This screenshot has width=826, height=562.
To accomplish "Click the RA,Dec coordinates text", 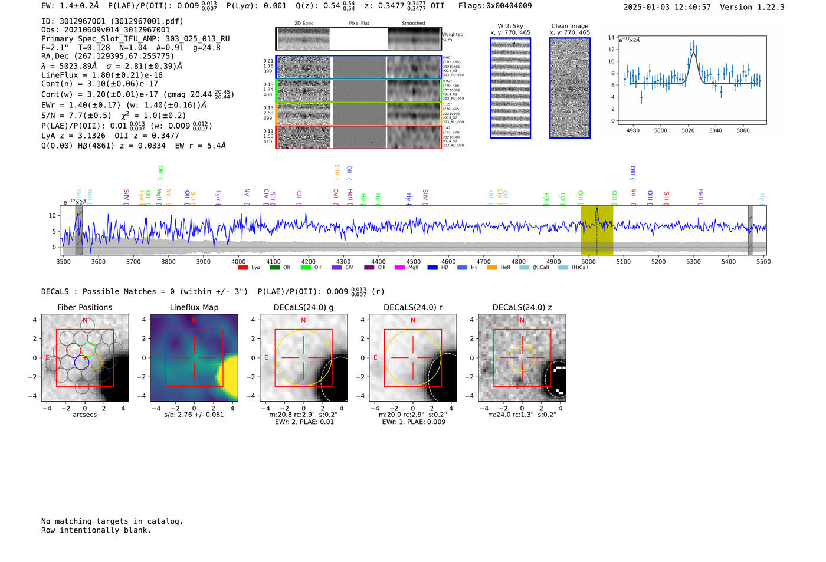I will [107, 56].
